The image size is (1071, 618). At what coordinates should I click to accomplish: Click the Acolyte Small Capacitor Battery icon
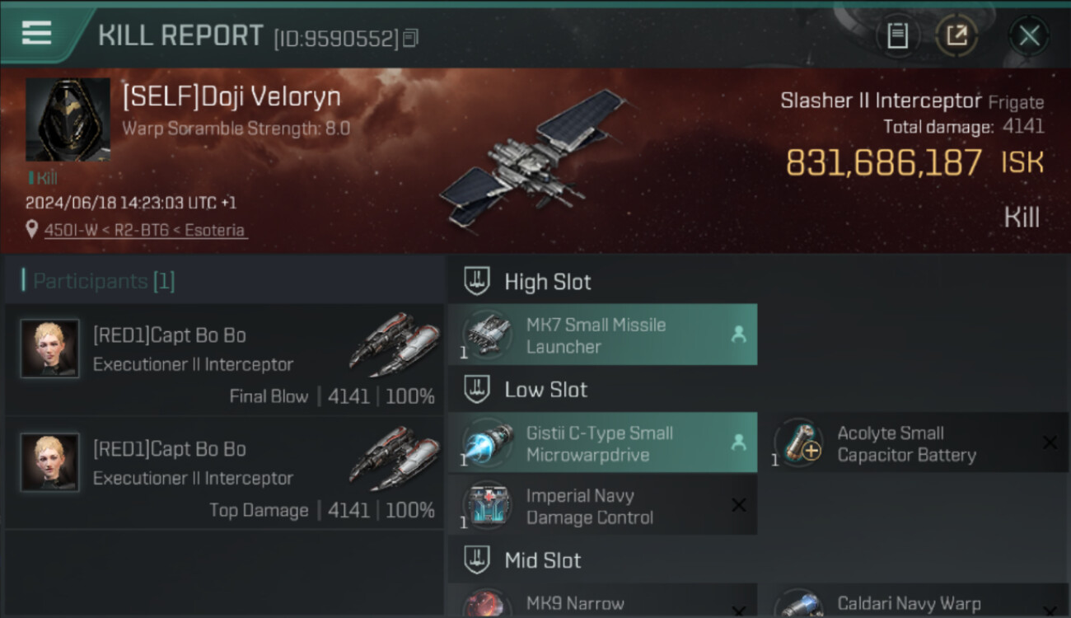798,442
